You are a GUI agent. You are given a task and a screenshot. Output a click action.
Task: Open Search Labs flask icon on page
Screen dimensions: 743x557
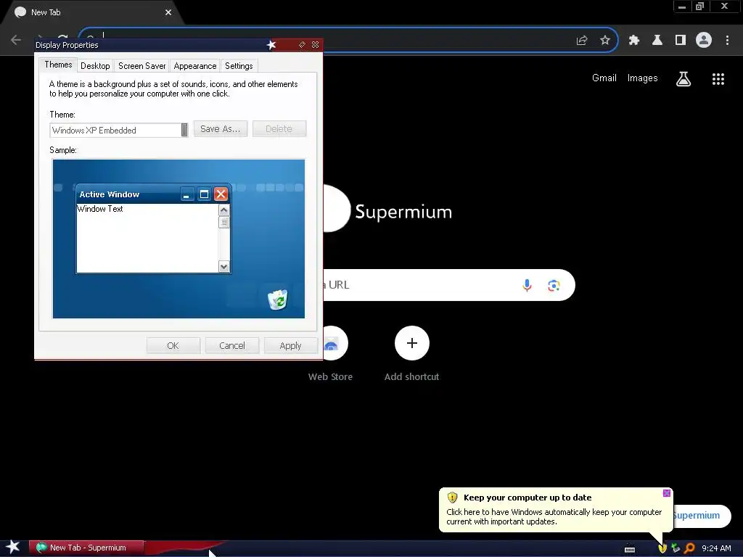[x=684, y=78]
